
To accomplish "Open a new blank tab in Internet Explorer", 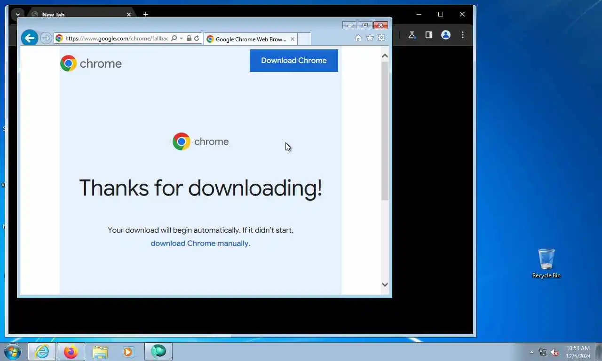I will coord(304,39).
